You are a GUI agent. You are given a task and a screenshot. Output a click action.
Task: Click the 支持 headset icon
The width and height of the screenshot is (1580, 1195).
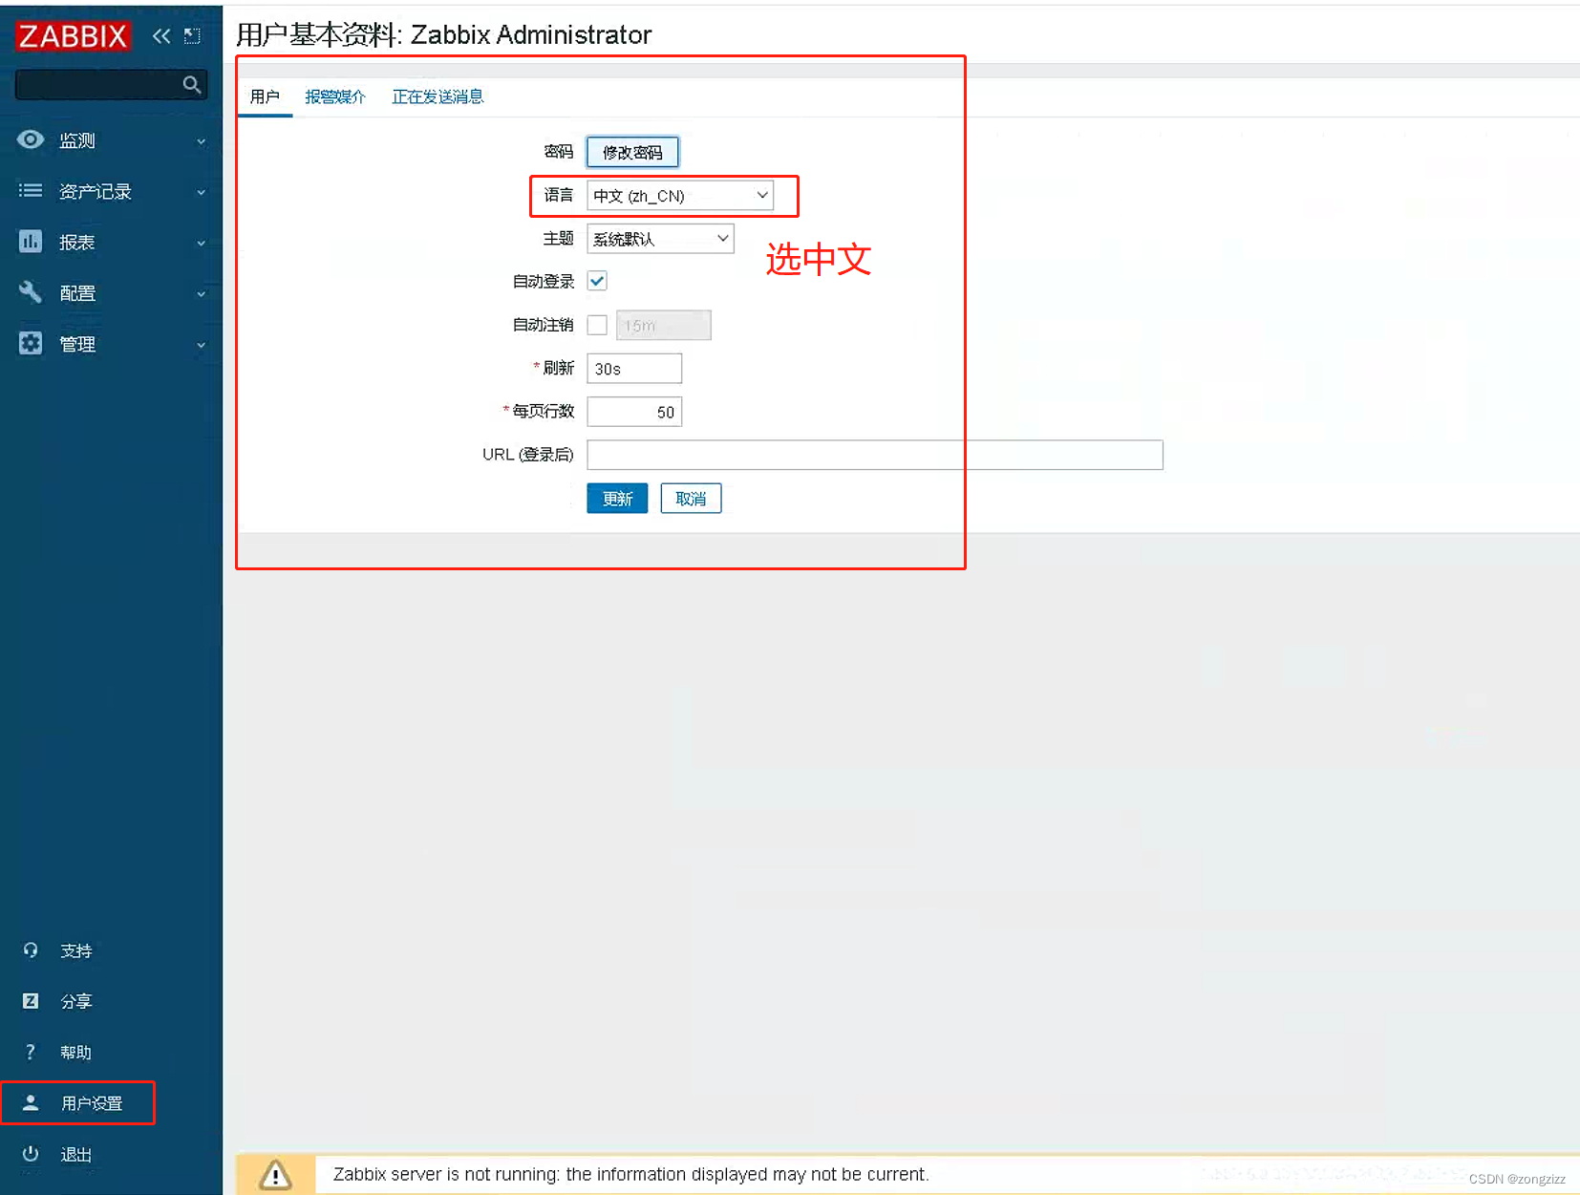[x=31, y=950]
